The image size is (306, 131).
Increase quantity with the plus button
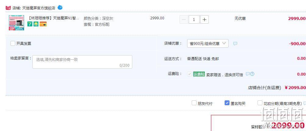tap(204, 20)
